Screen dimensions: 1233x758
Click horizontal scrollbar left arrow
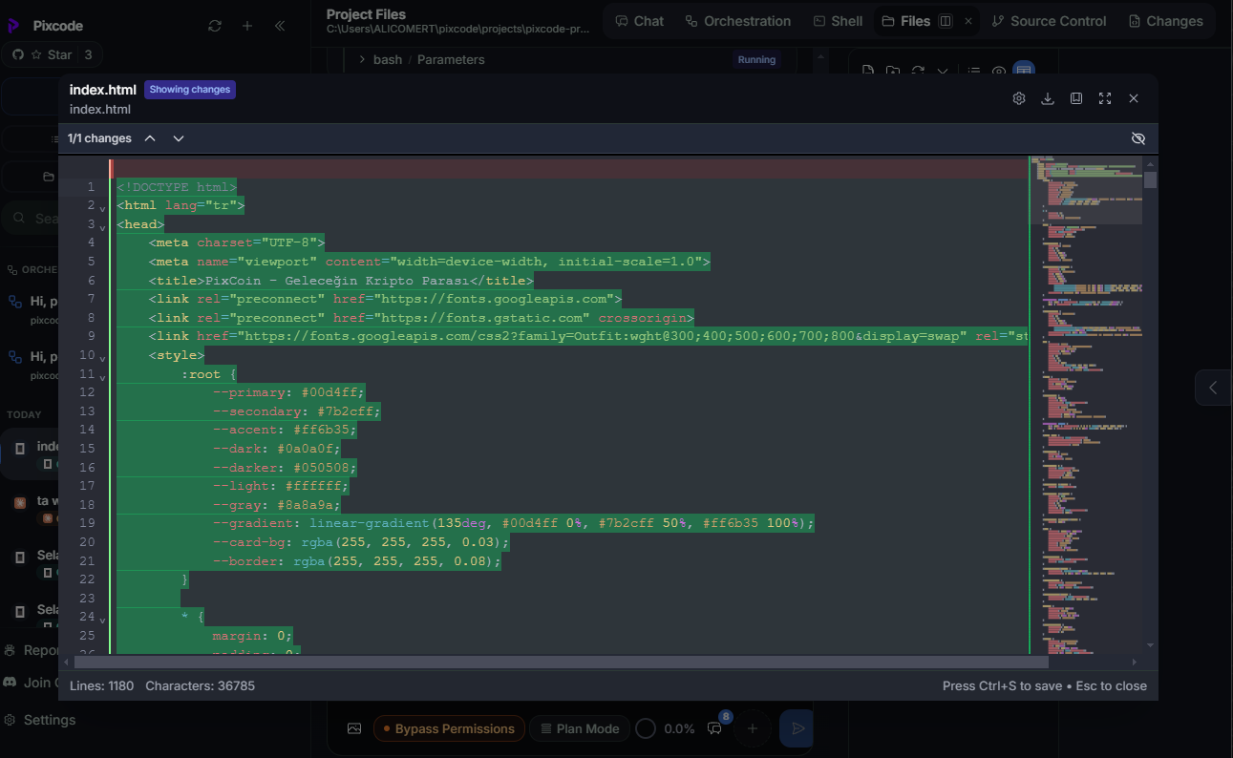point(66,662)
